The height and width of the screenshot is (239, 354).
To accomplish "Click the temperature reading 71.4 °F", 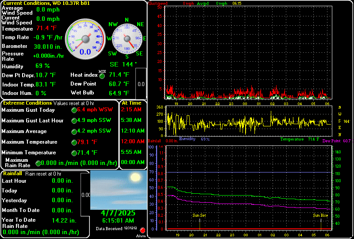I will 46,28.
